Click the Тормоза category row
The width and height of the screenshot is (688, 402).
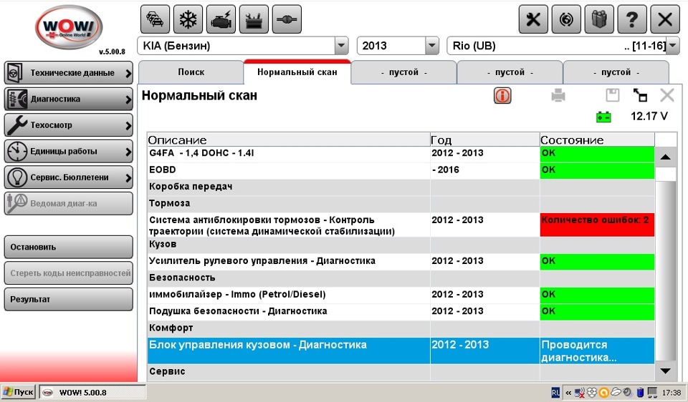(401, 203)
